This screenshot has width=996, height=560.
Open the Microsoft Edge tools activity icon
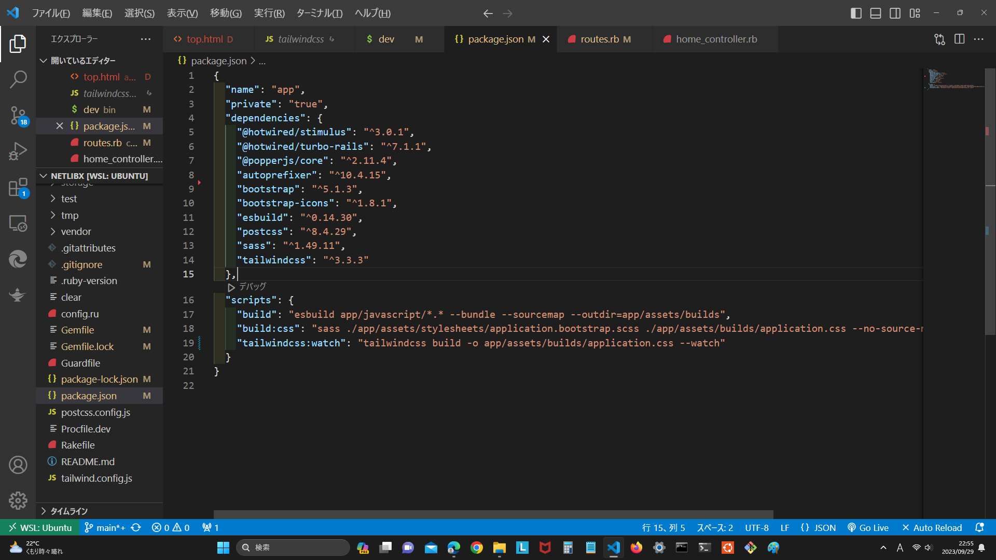18,259
